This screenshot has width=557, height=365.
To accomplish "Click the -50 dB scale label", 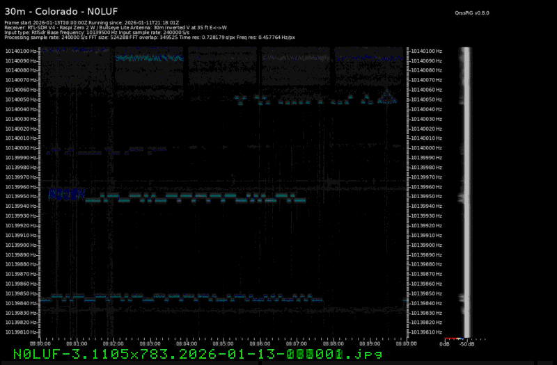I will pos(467,344).
